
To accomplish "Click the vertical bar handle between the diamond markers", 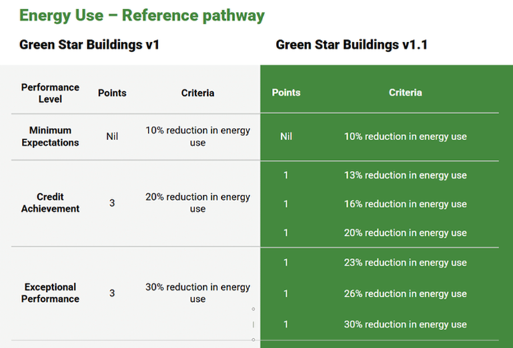I will [x=253, y=325].
